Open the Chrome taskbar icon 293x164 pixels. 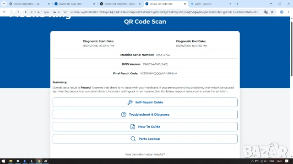[39, 161]
